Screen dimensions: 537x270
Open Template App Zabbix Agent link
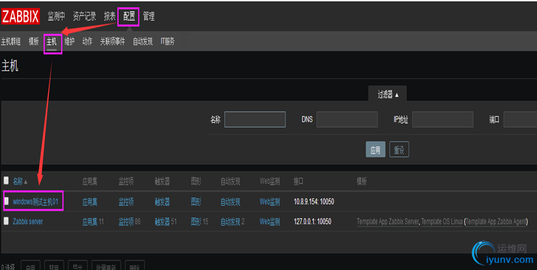click(496, 222)
